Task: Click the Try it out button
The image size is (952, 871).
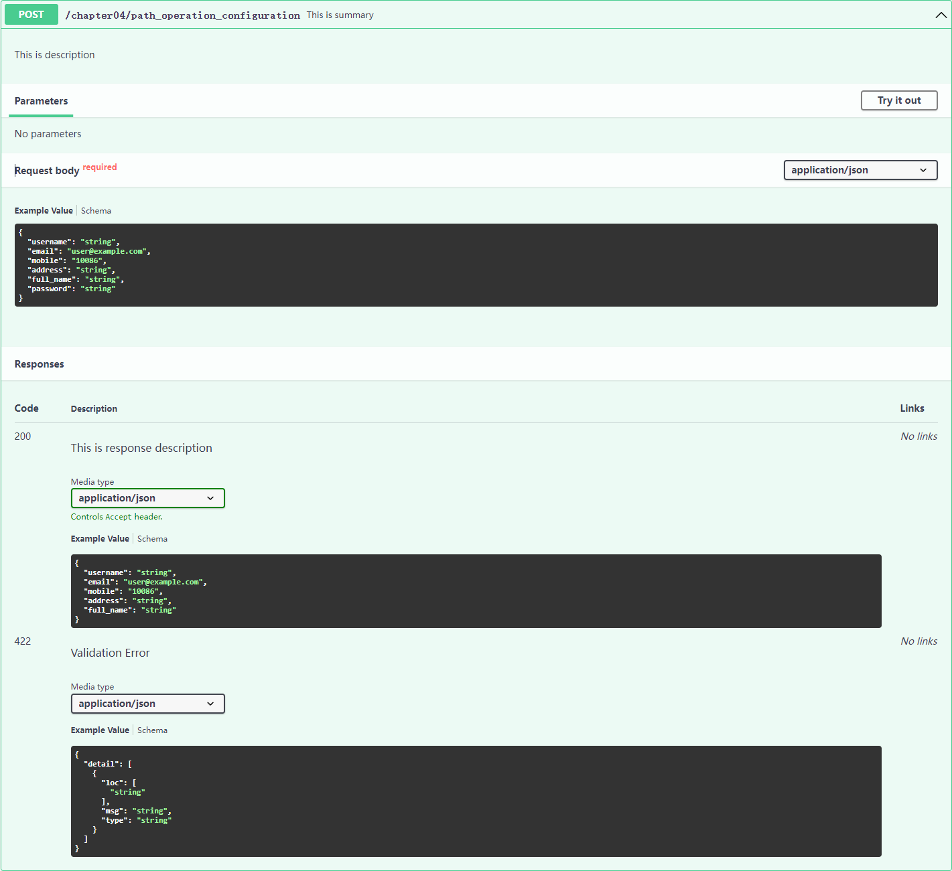Action: click(899, 100)
